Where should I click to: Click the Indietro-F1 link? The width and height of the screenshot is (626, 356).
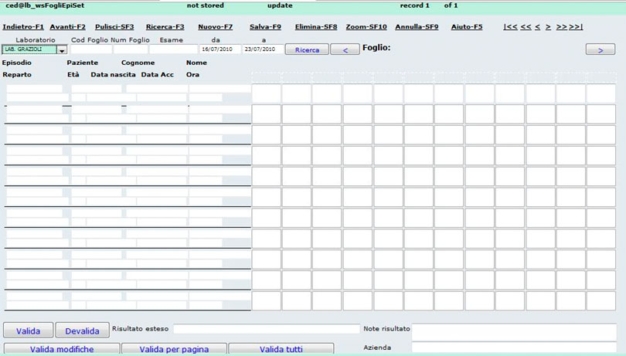pos(23,27)
